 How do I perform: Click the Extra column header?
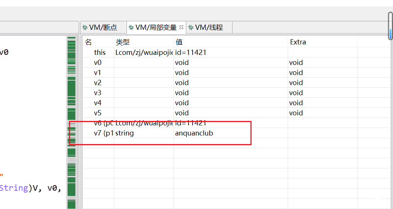pyautogui.click(x=298, y=42)
